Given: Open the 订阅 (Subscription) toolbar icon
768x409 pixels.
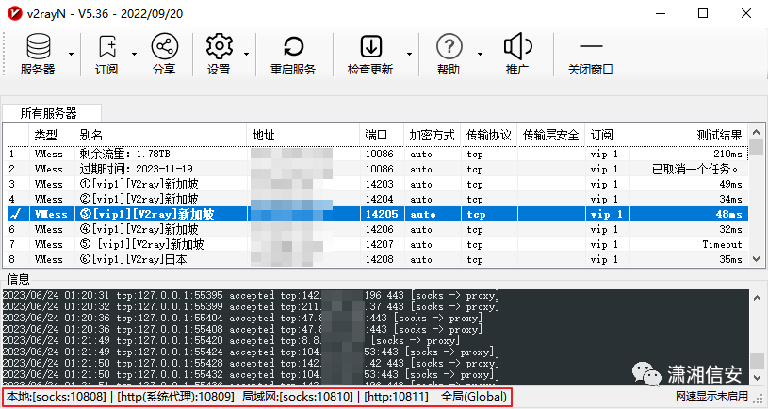Looking at the screenshot, I should (x=106, y=46).
